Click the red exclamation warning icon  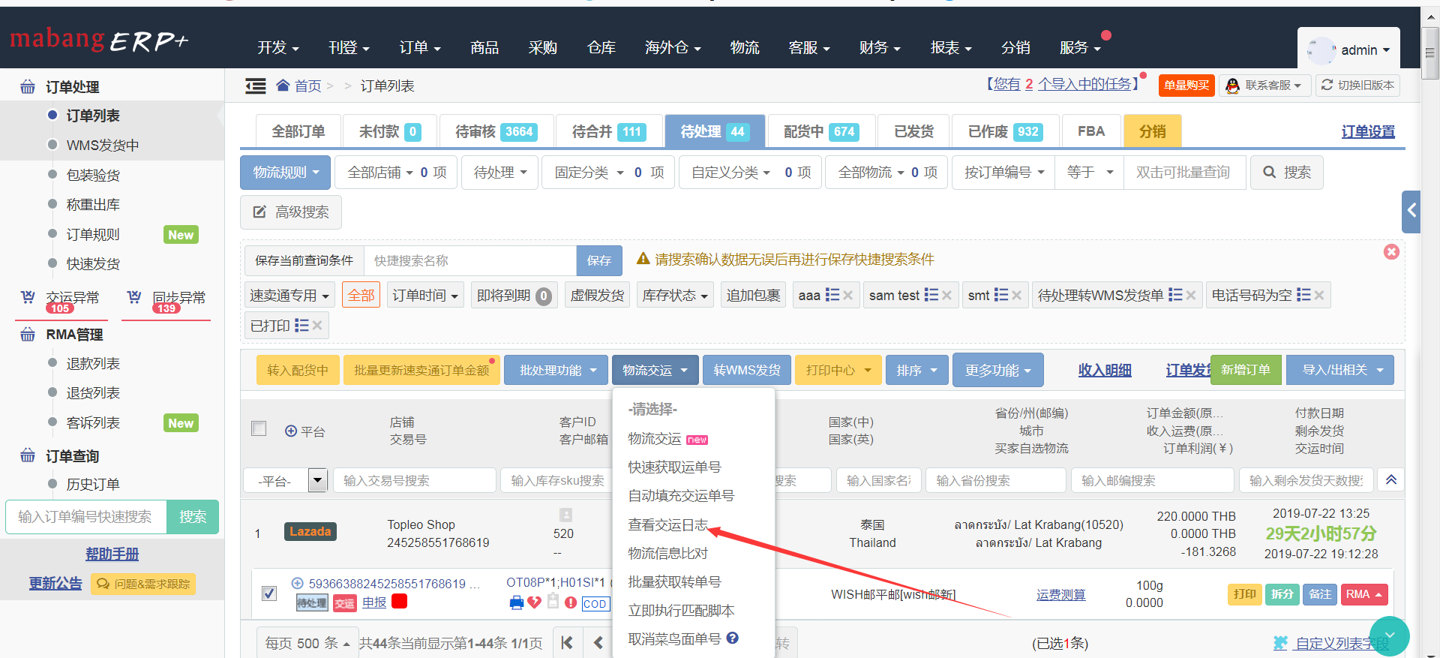(571, 602)
